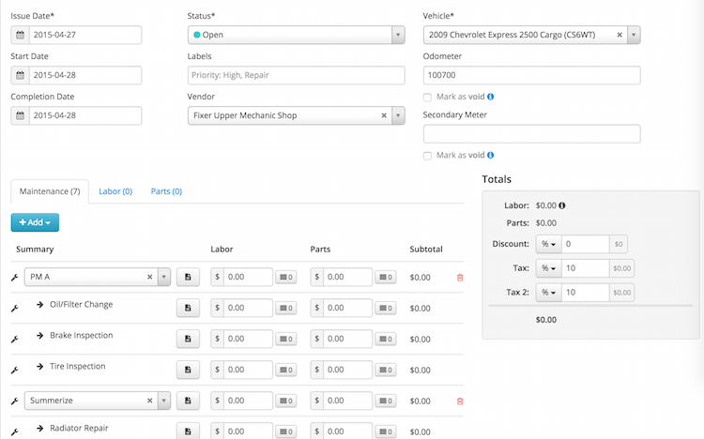
Task: Click the blue Add button
Action: (36, 222)
